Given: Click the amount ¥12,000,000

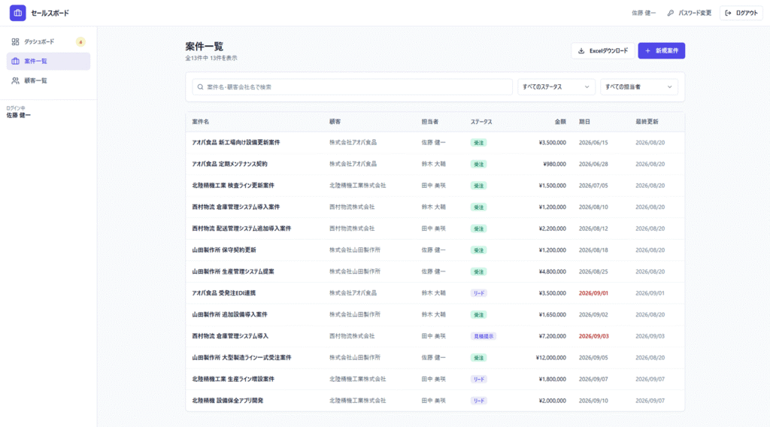Looking at the screenshot, I should tap(551, 358).
